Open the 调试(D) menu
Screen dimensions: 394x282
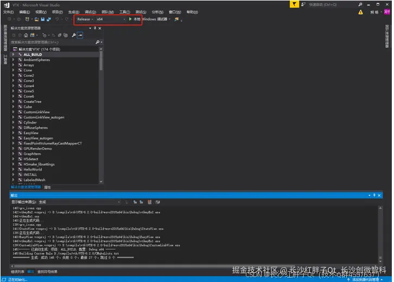[x=91, y=12]
